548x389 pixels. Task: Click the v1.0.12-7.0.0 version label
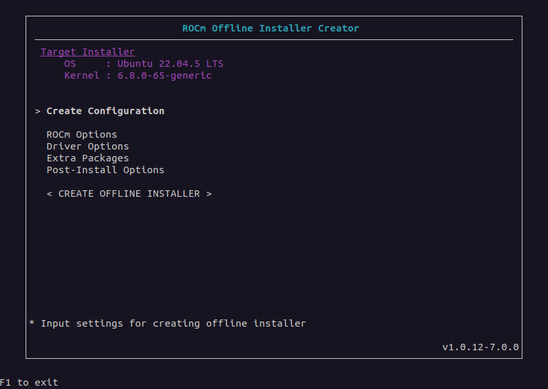click(x=480, y=347)
